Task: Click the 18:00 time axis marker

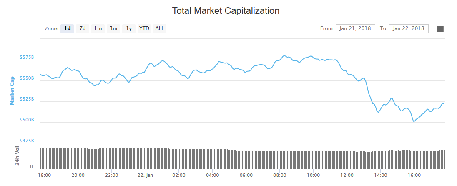Action: tap(45, 175)
